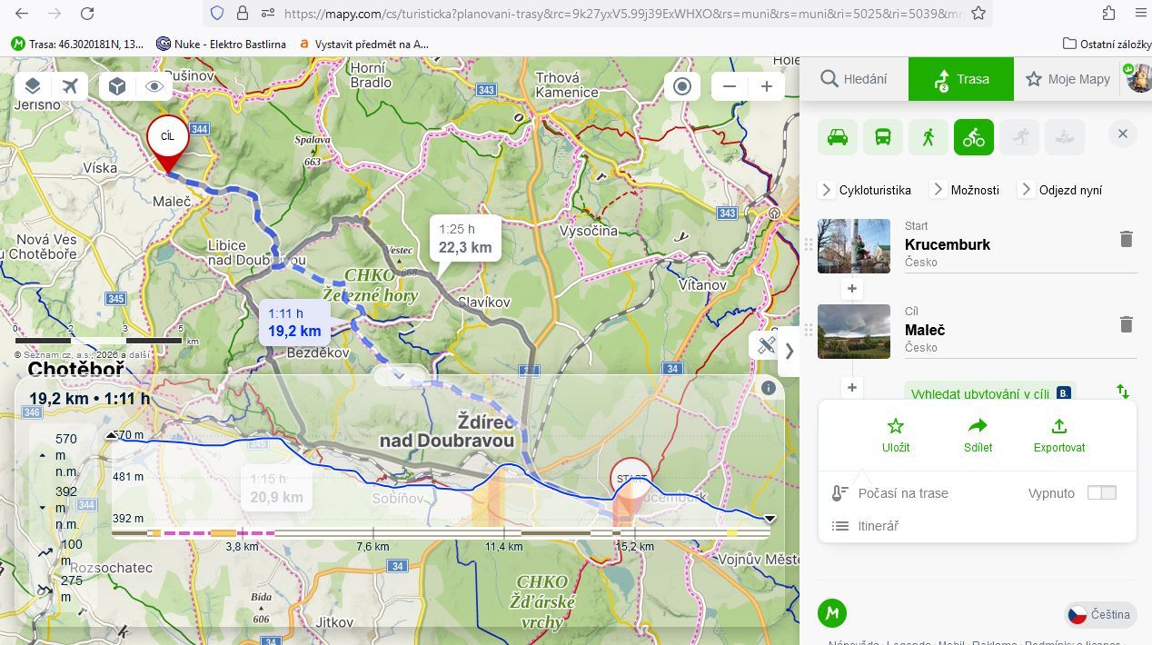Zoom in the map with plus button

[767, 86]
